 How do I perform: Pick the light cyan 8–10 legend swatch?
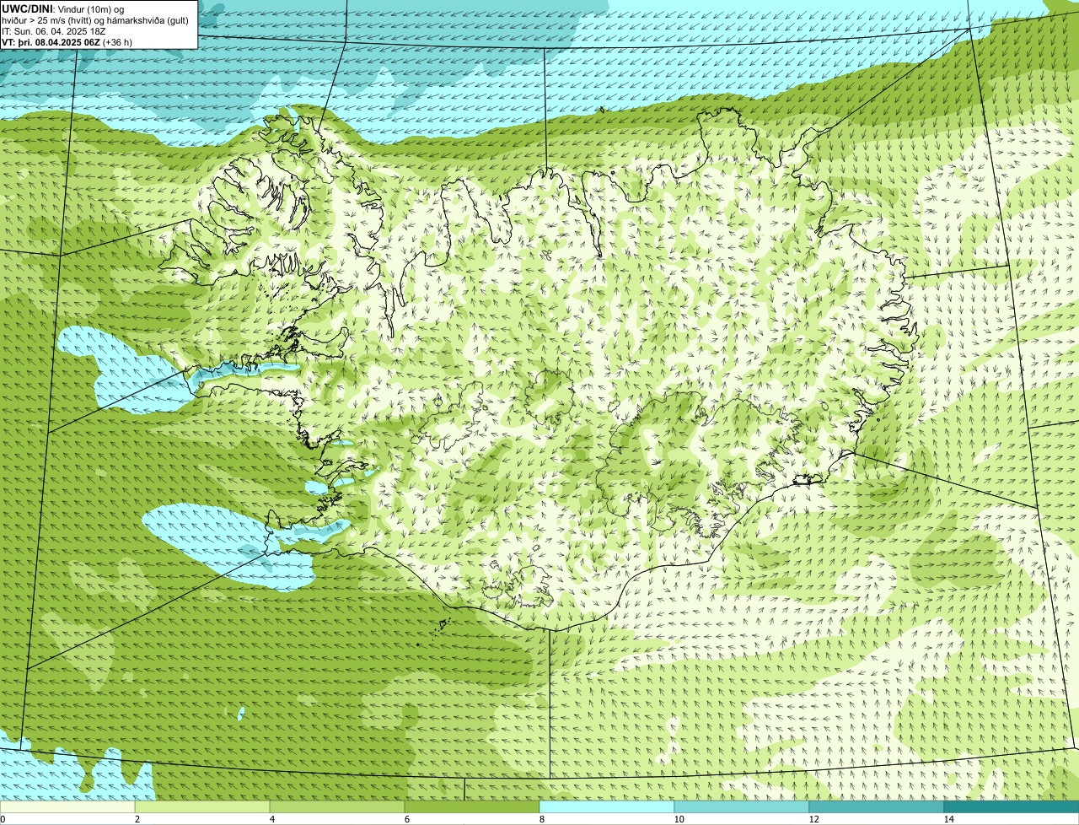[x=607, y=806]
